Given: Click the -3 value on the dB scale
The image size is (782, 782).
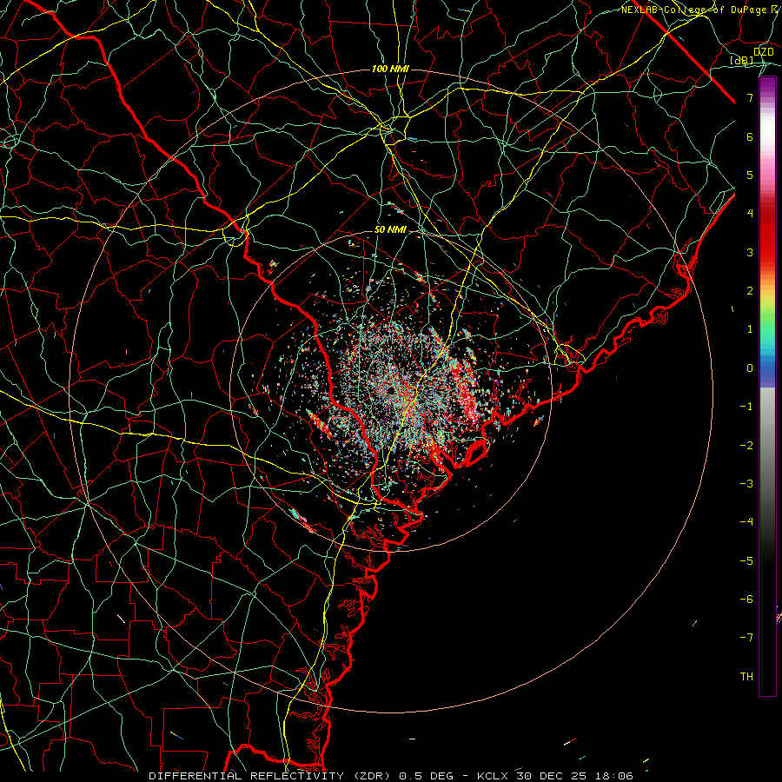Looking at the screenshot, I should tap(746, 484).
